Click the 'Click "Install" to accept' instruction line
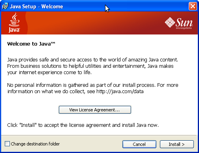Image resolution: width=199 pixels, height=153 pixels. pyautogui.click(x=83, y=125)
